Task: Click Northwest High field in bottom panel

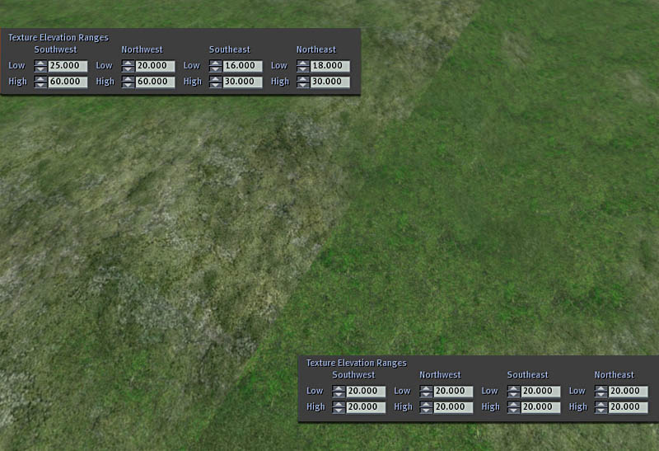Action: (x=454, y=407)
